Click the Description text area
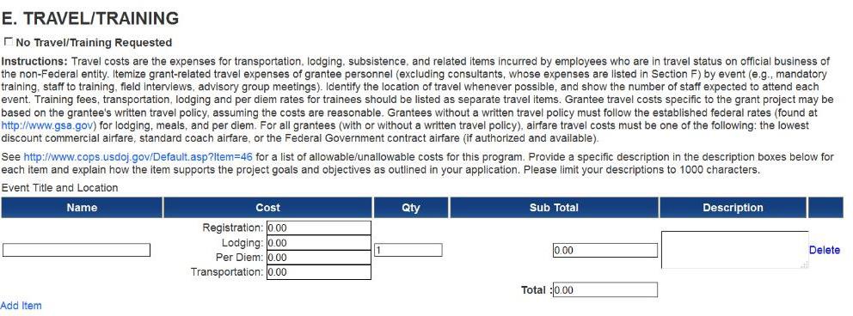 click(x=734, y=250)
